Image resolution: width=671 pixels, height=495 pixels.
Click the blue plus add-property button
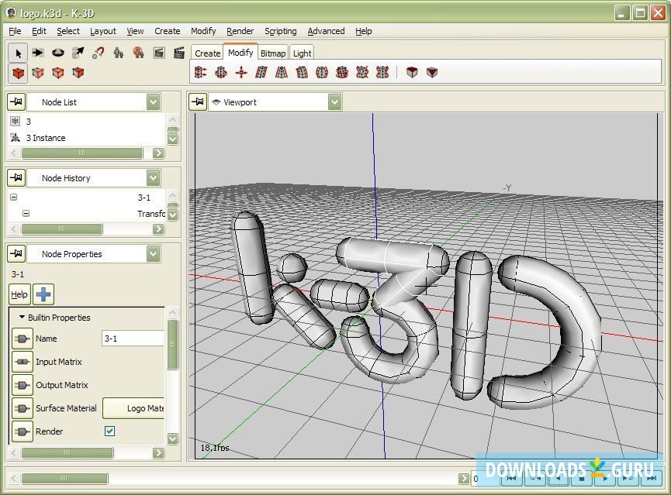tap(43, 294)
